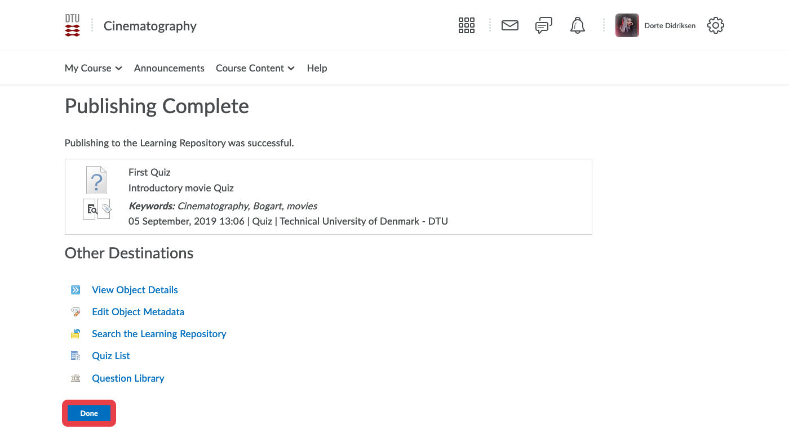Click the View Object Details arrow icon
Viewport: 789px width, 443px height.
point(76,290)
